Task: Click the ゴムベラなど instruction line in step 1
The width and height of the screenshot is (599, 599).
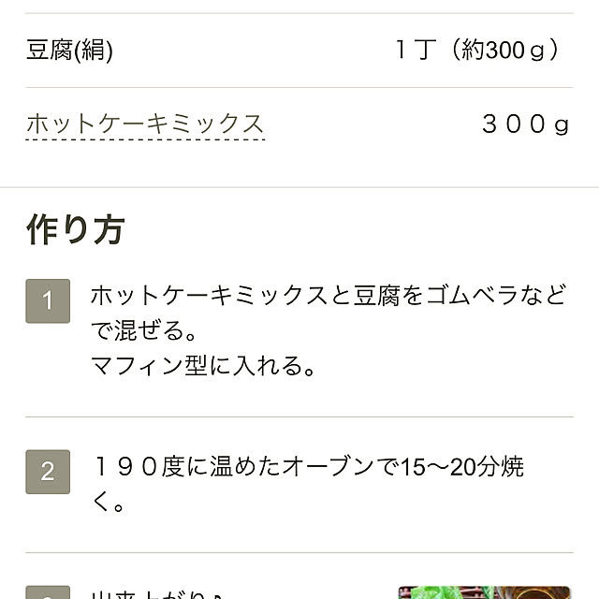Action: point(328,297)
